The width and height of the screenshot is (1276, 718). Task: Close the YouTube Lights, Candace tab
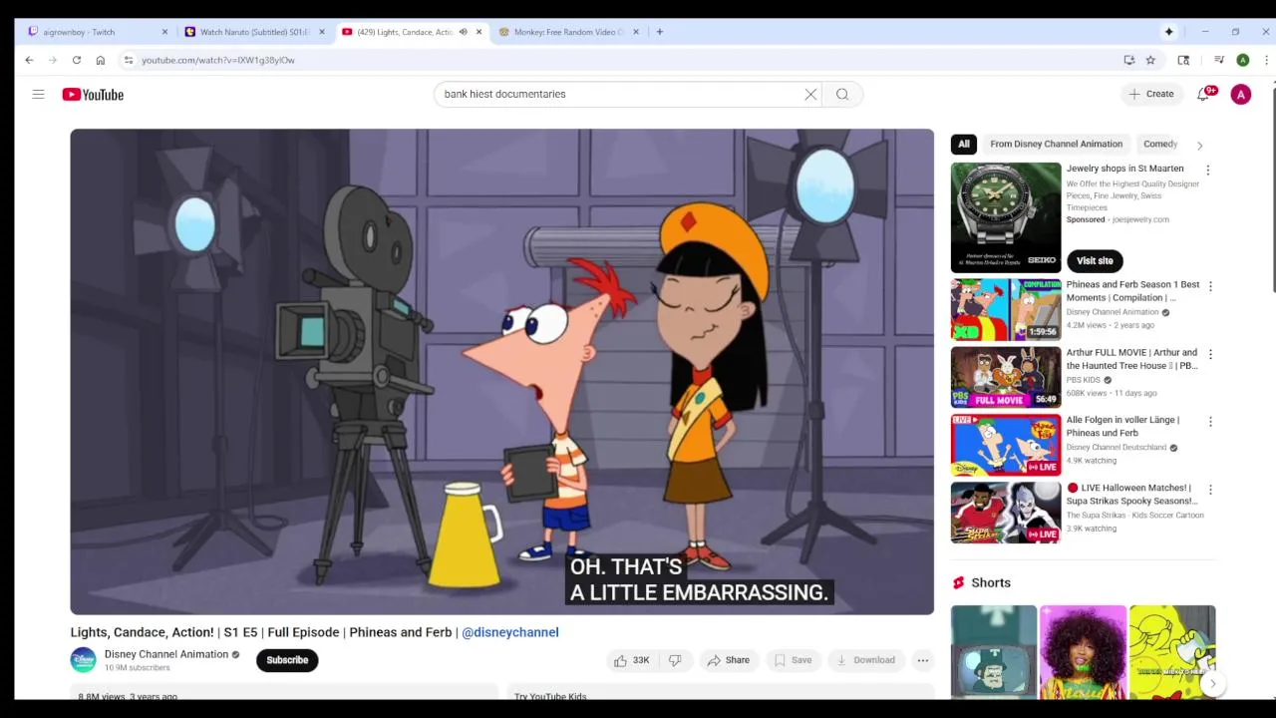tap(478, 32)
